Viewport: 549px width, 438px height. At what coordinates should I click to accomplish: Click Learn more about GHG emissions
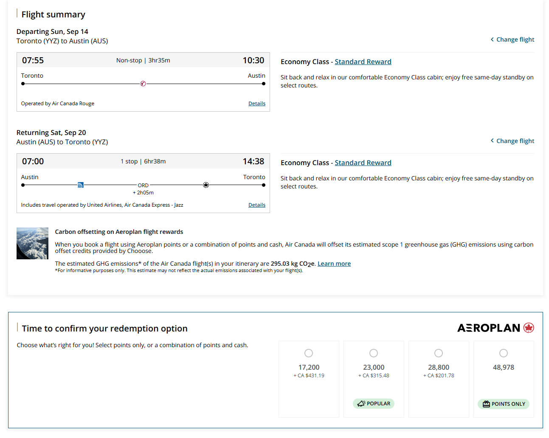click(334, 264)
